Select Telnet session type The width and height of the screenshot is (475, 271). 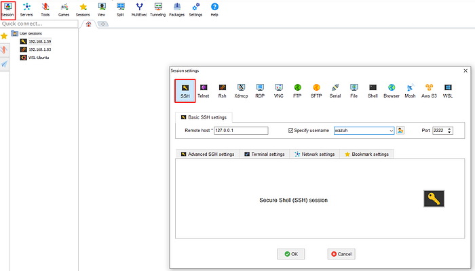click(x=204, y=91)
